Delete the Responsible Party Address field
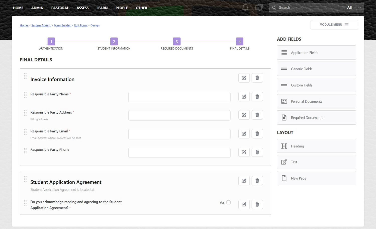376x229 pixels. click(x=257, y=115)
